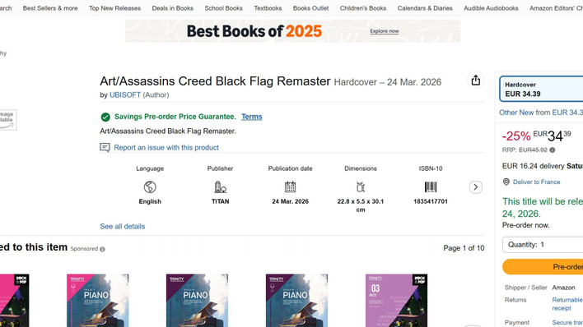Open the Best Books of 2025 banner
Viewport: 583px width, 327px height.
click(292, 31)
